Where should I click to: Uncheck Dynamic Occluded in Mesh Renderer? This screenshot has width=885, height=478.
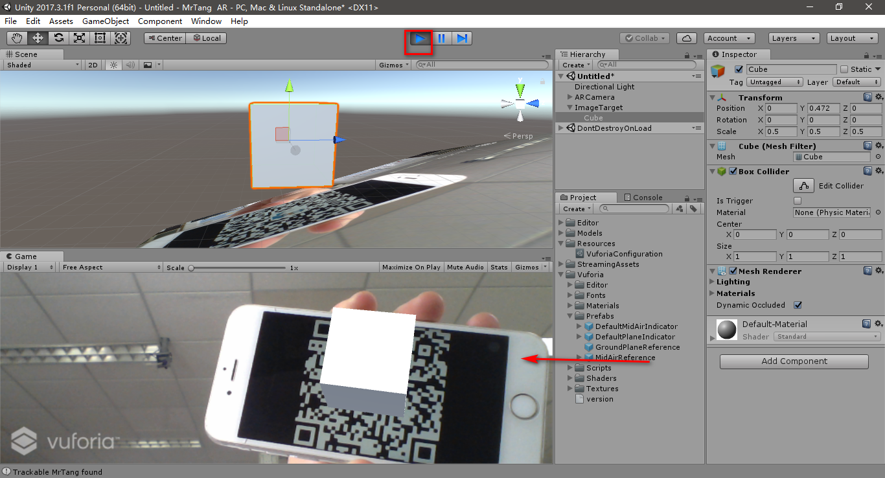tap(798, 304)
